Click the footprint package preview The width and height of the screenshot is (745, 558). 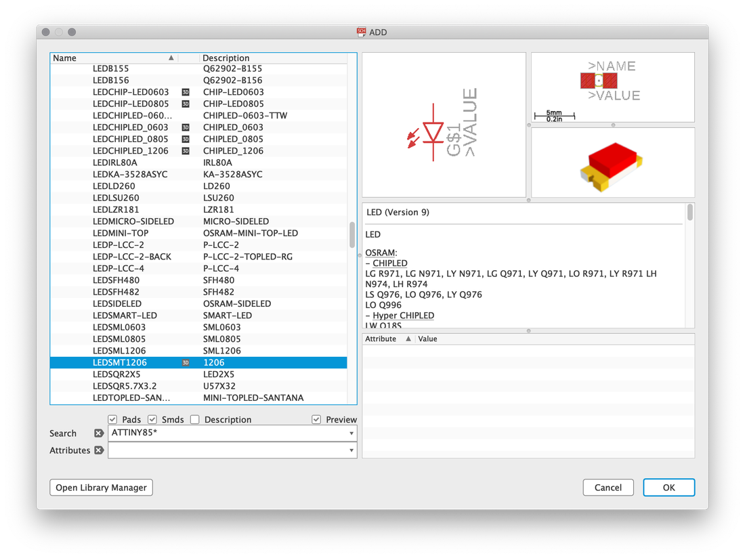(613, 87)
